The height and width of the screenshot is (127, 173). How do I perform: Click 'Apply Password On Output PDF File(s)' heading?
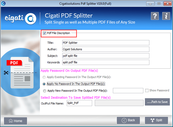[69, 71]
